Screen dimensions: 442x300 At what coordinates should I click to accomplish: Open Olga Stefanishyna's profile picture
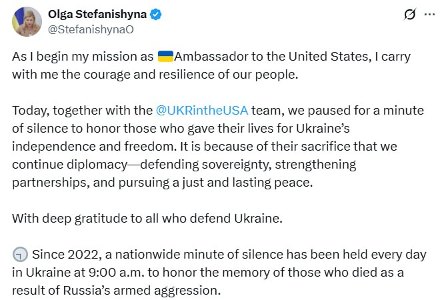[x=26, y=22]
